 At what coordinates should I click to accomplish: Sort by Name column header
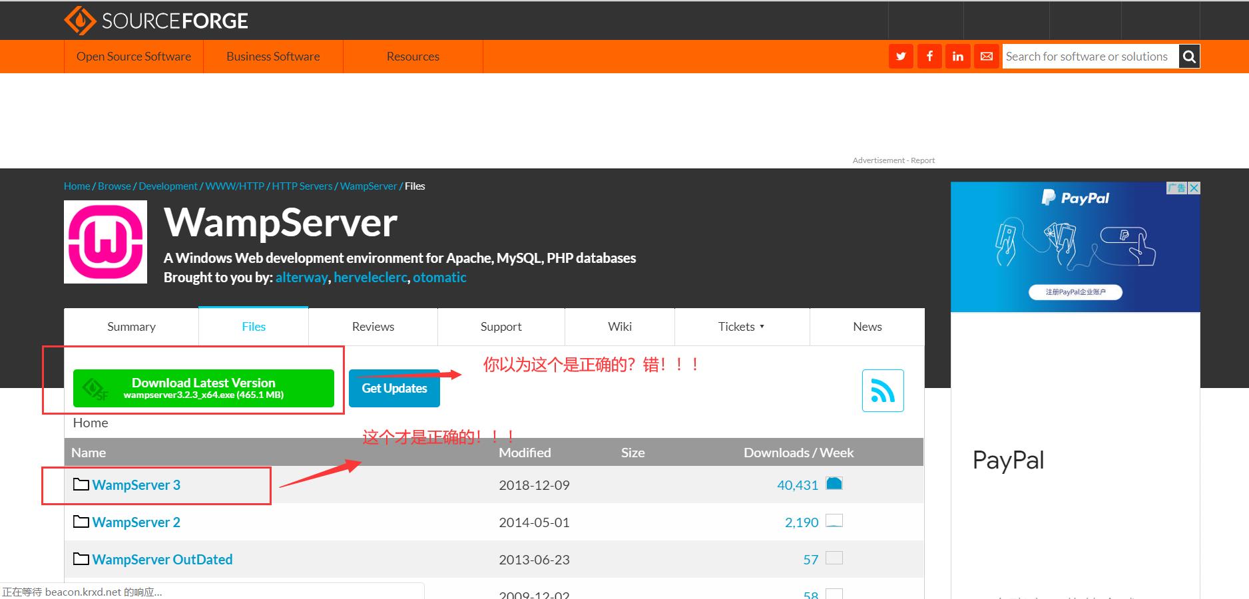[x=89, y=453]
